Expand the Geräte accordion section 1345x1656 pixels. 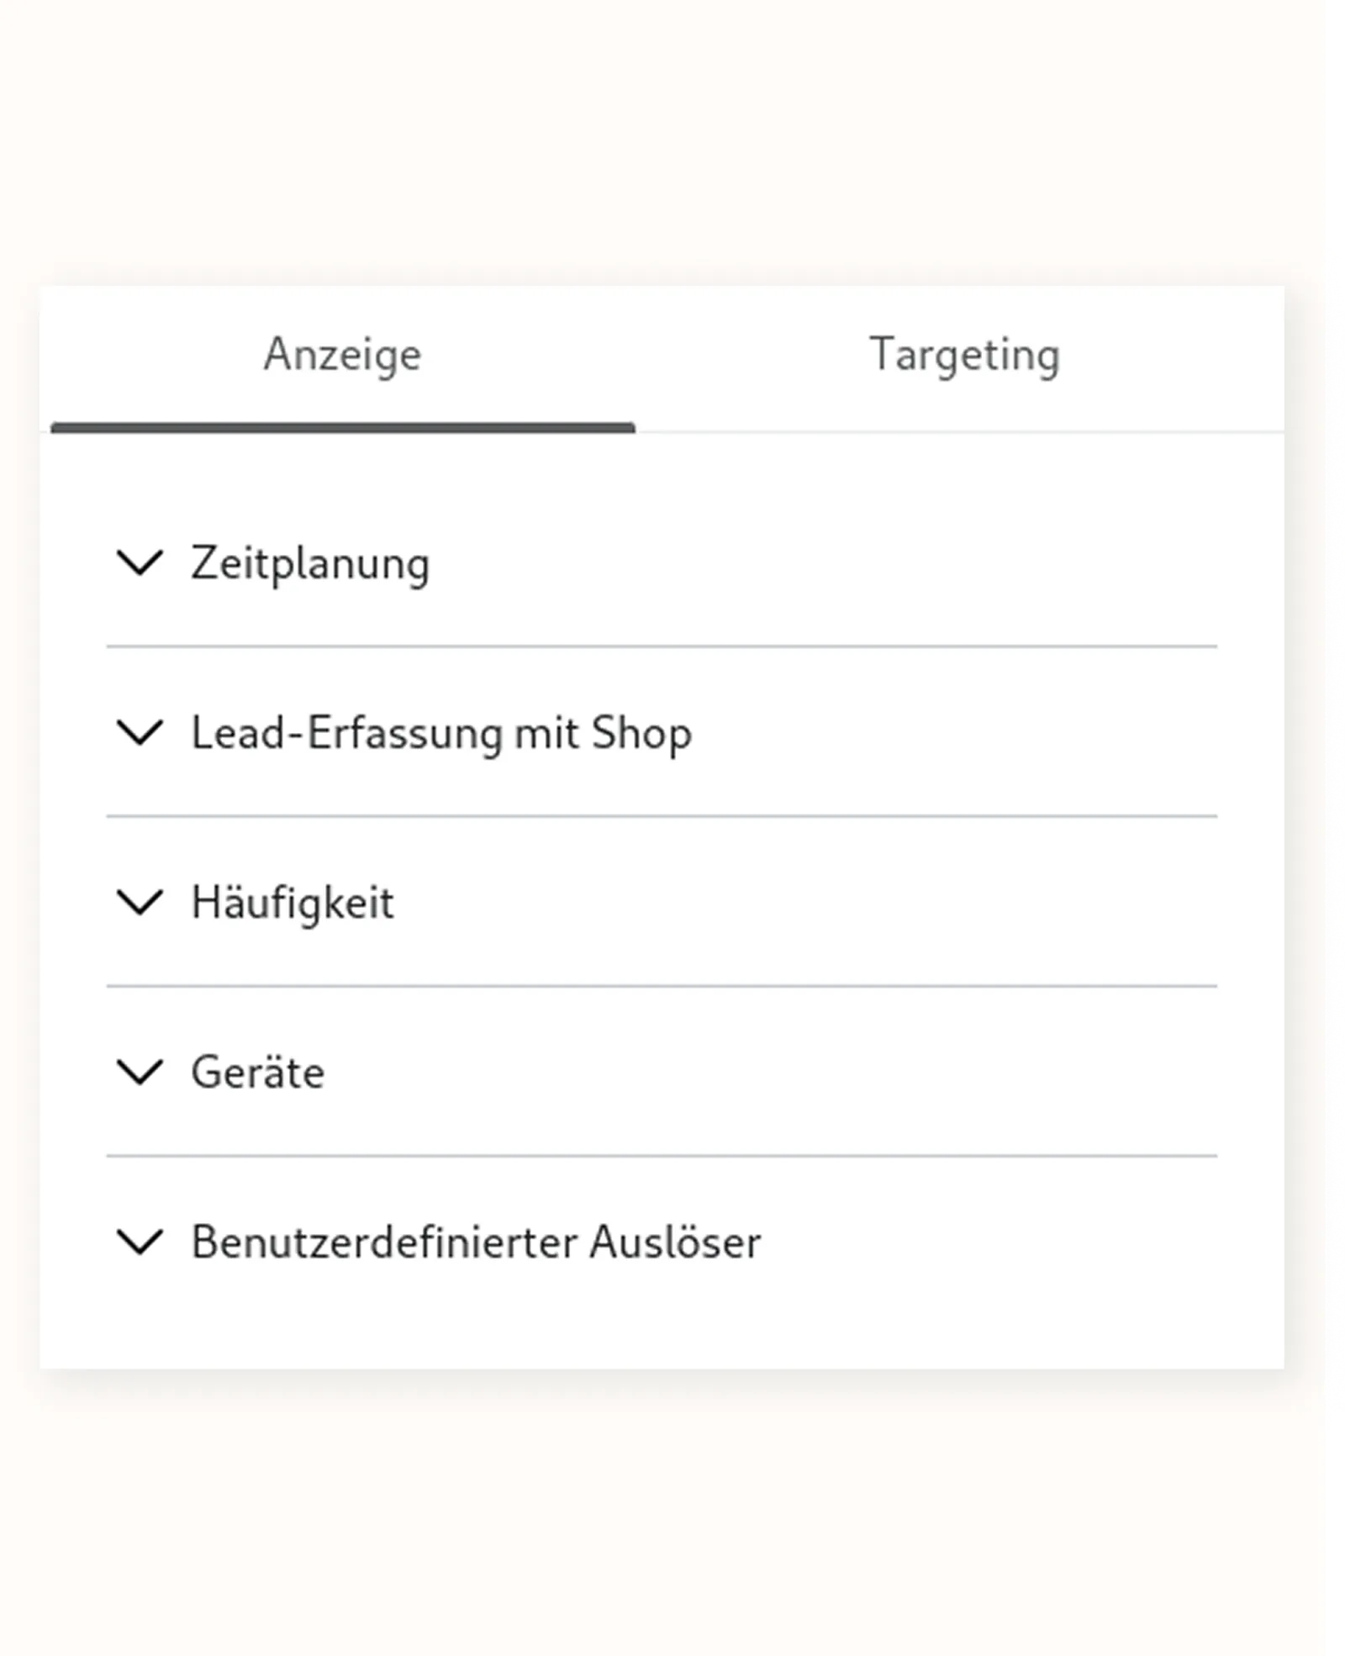tap(257, 1073)
